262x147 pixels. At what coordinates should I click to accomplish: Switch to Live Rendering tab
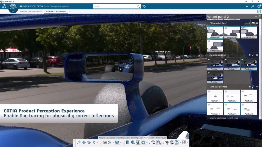click(133, 138)
